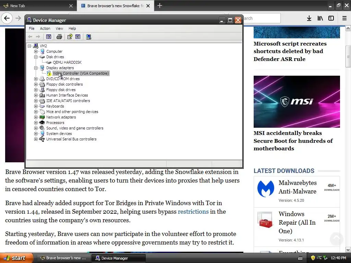Click the network connection tray icon
Screen dimensions: 351x263
point(319,258)
